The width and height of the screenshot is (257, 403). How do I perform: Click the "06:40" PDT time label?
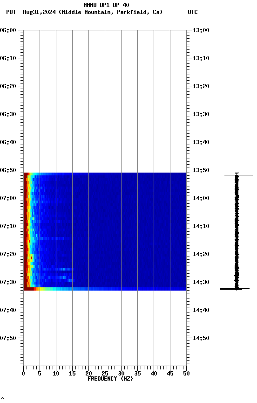8,142
